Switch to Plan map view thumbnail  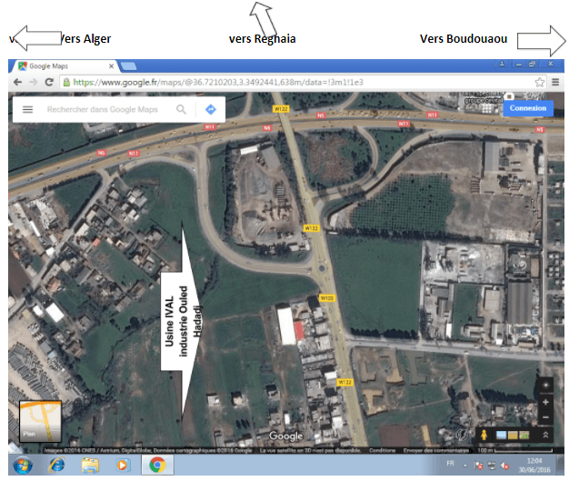click(x=40, y=422)
